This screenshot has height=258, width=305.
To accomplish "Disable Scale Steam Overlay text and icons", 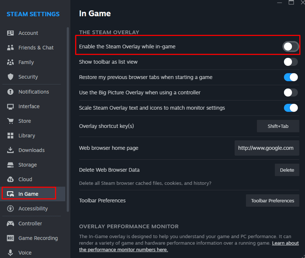I will pyautogui.click(x=290, y=108).
